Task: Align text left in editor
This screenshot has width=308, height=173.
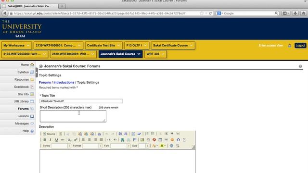Action: [83, 140]
